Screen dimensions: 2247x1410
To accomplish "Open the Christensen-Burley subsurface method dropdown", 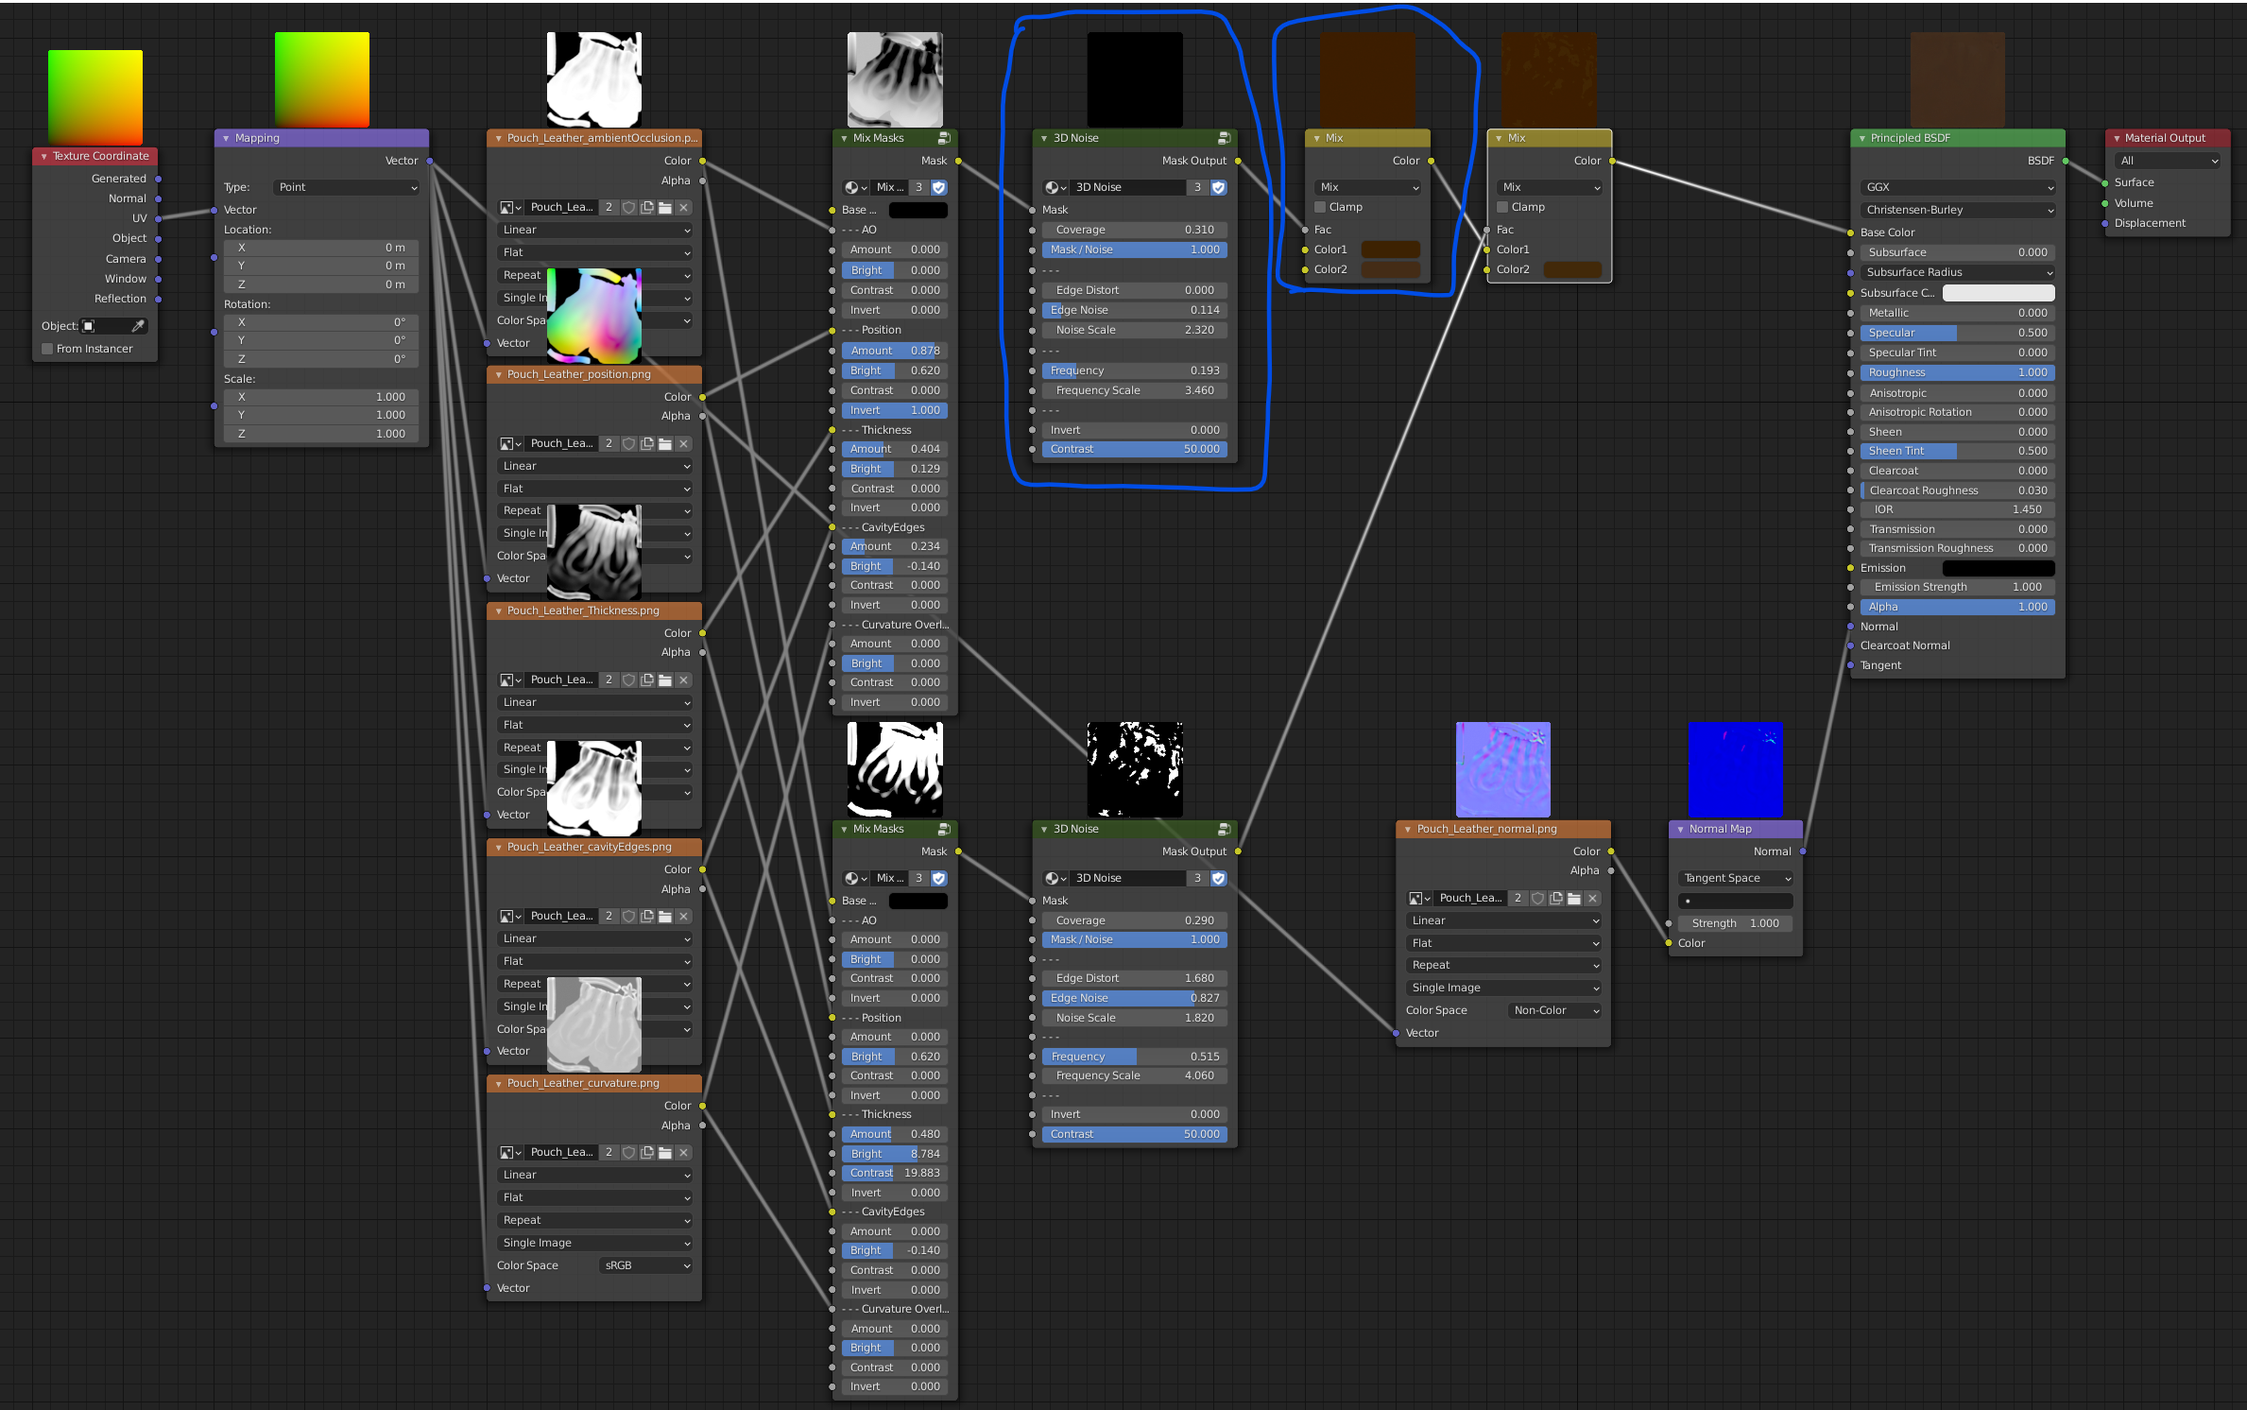I will click(x=1957, y=211).
